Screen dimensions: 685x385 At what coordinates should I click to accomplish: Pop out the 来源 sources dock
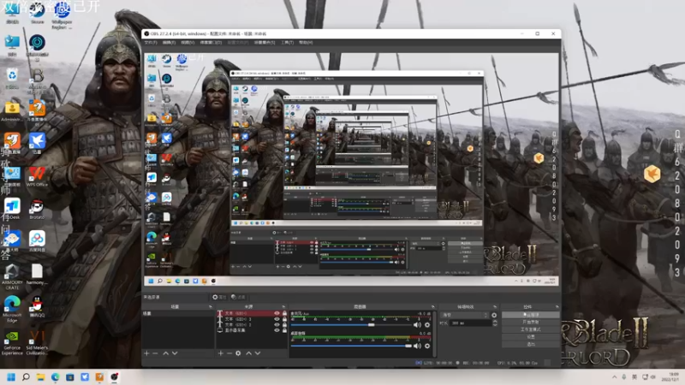[283, 307]
